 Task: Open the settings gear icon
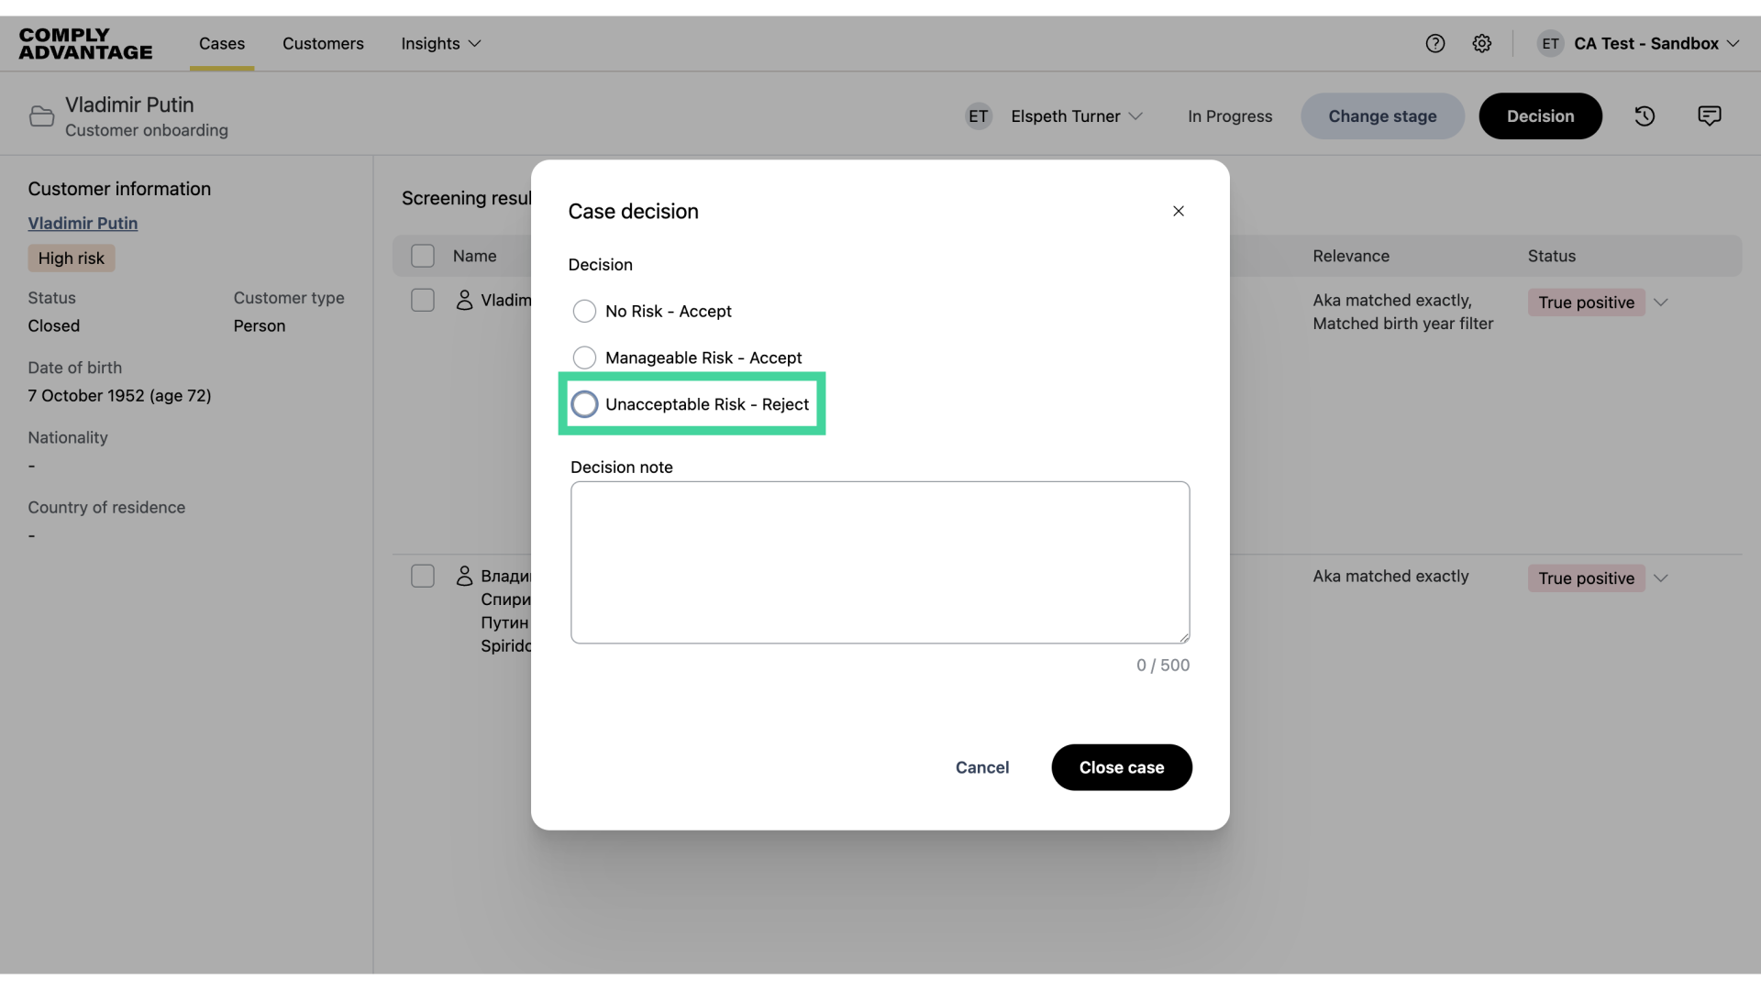point(1481,43)
